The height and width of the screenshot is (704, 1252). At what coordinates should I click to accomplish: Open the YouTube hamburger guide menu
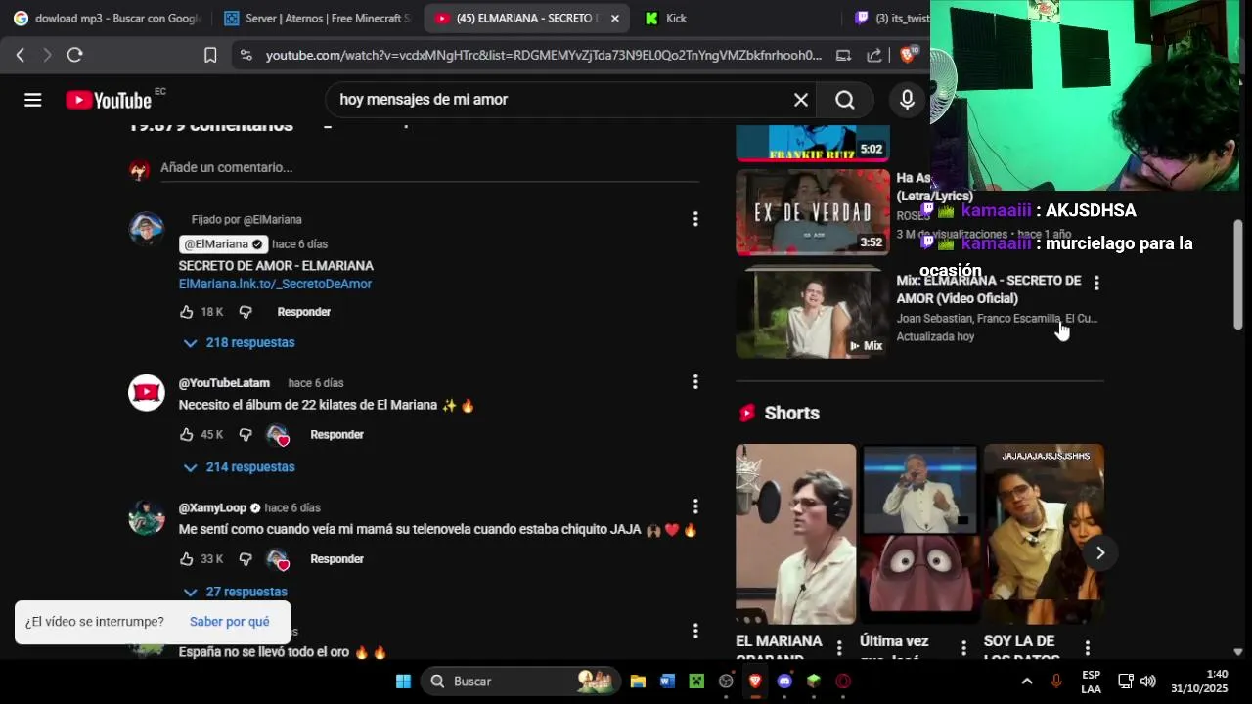tap(33, 100)
